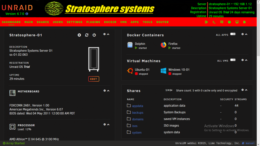The image size is (260, 146).
Task: Toggle the All Apps switch
Action: click(233, 34)
